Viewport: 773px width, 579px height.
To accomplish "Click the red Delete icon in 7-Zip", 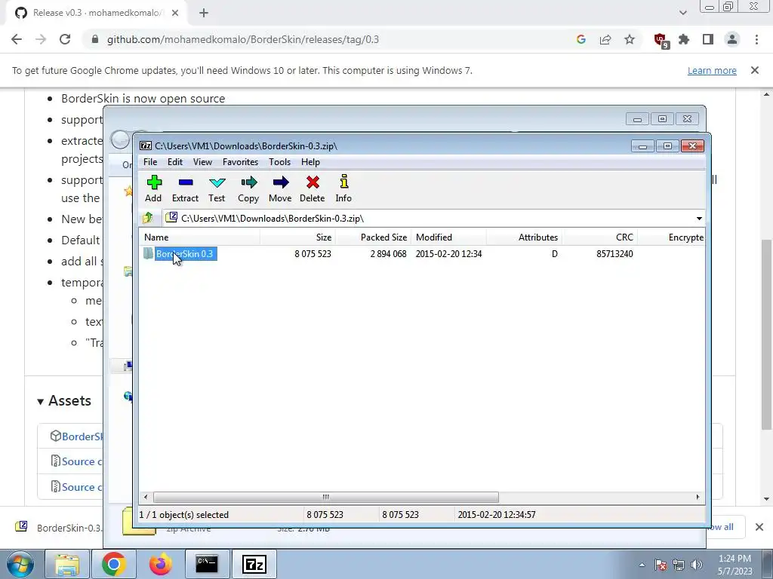I will [x=312, y=188].
